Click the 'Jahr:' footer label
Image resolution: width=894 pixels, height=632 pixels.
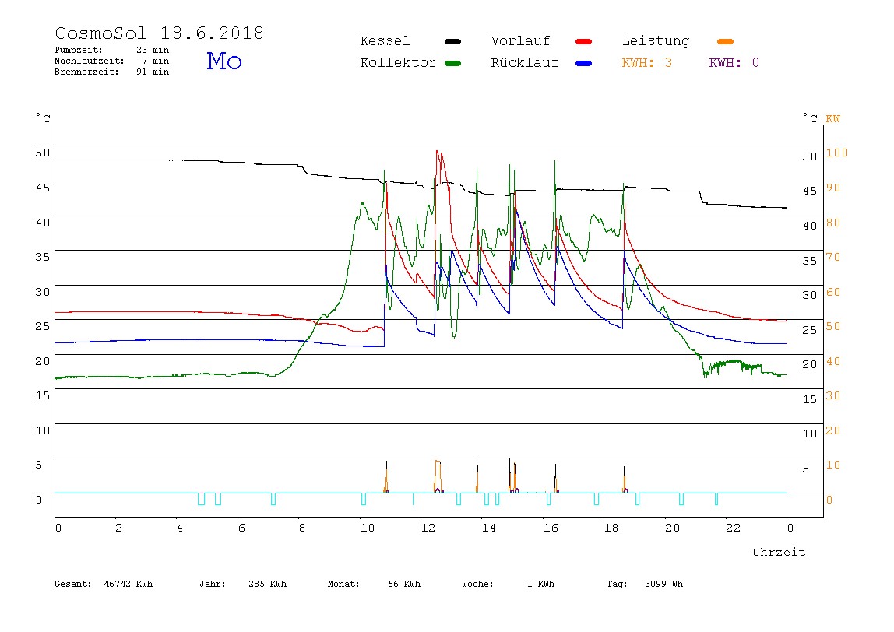coord(213,584)
